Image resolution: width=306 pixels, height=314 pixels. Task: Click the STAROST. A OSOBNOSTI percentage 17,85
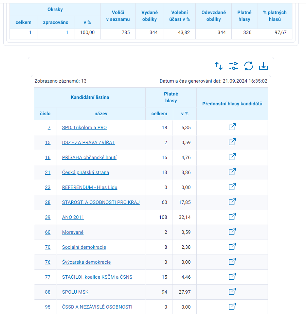(x=185, y=202)
